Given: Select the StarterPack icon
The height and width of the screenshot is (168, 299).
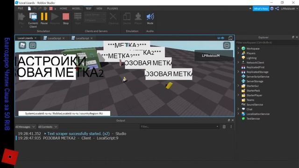Looking at the screenshot, I should click(x=243, y=91).
